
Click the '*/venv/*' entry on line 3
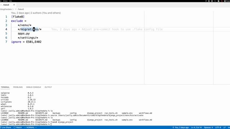[x=24, y=25]
